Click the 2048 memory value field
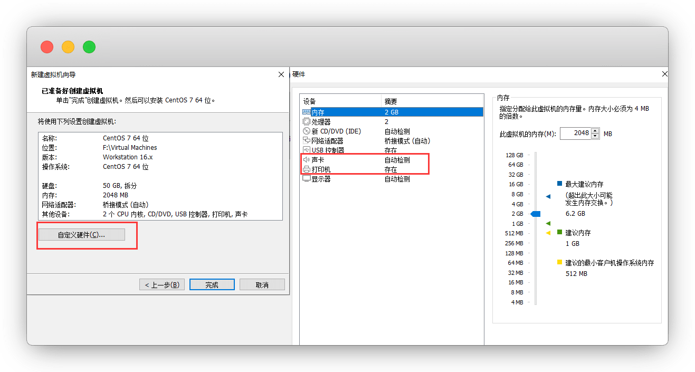695x372 pixels. pyautogui.click(x=575, y=133)
